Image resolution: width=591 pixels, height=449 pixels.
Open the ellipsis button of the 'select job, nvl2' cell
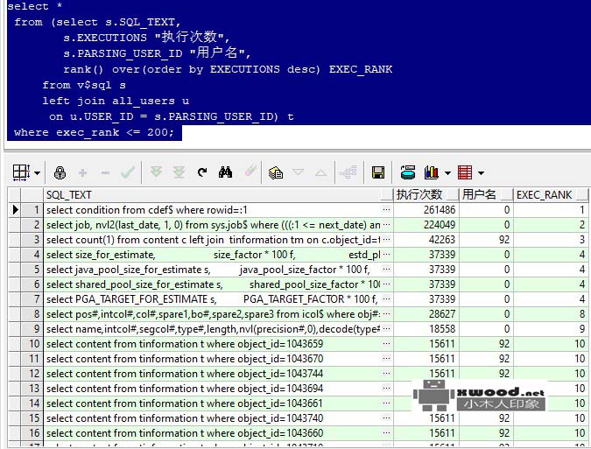pos(386,225)
